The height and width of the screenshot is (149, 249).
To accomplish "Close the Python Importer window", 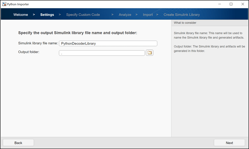I will coord(243,4).
